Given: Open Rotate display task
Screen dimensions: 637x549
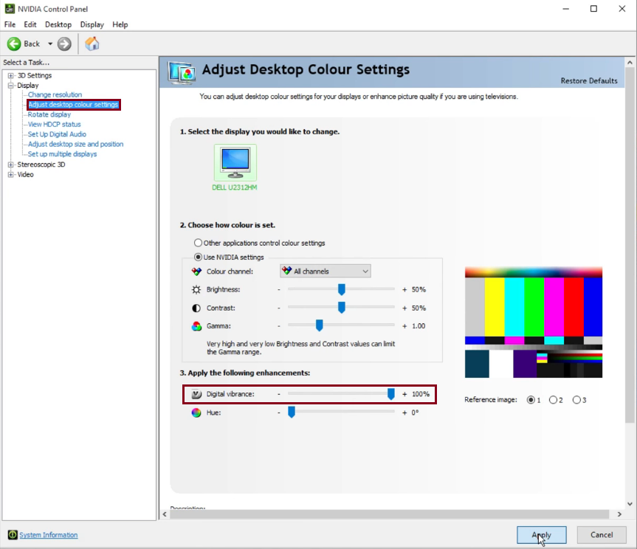Looking at the screenshot, I should pos(49,114).
